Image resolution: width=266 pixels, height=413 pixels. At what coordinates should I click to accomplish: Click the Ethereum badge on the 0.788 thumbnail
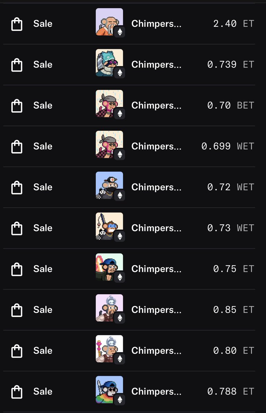pyautogui.click(x=120, y=400)
